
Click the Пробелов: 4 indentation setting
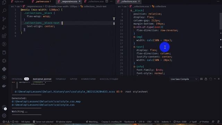point(130,122)
